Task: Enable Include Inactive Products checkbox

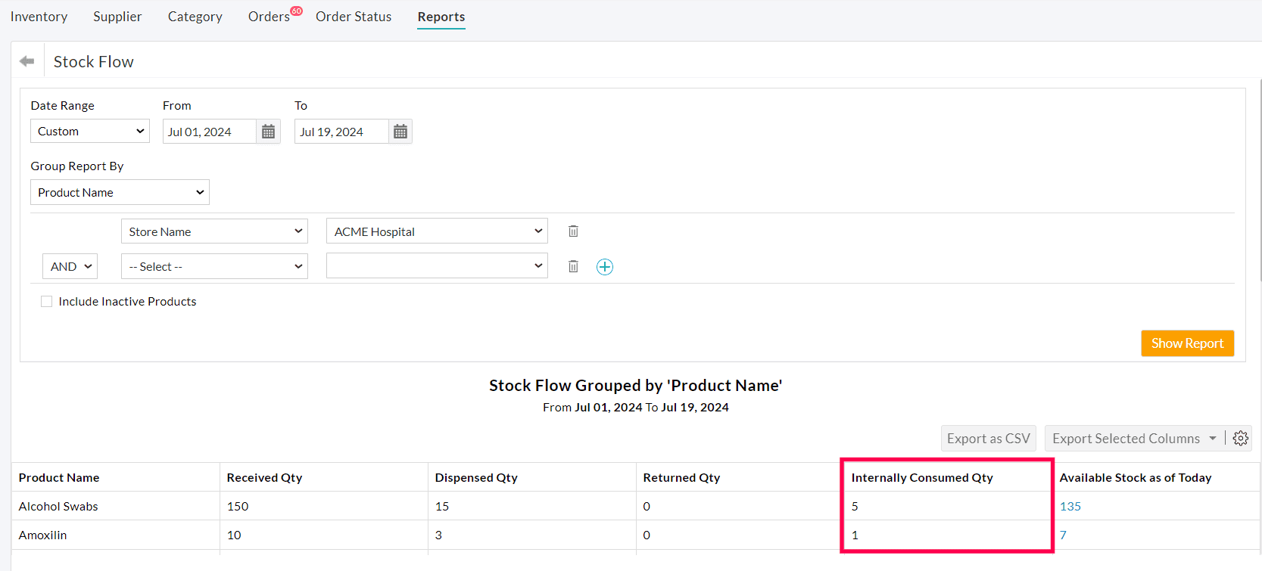Action: (47, 302)
